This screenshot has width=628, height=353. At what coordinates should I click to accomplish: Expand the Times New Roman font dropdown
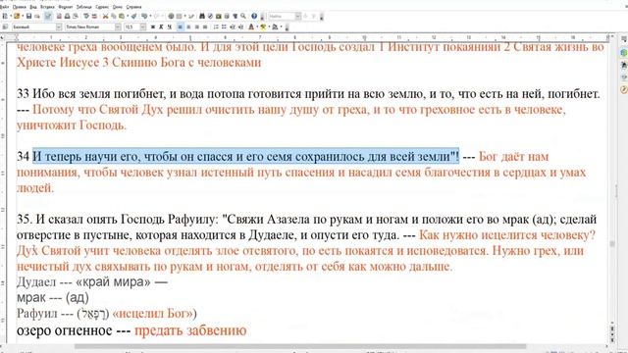click(x=118, y=26)
